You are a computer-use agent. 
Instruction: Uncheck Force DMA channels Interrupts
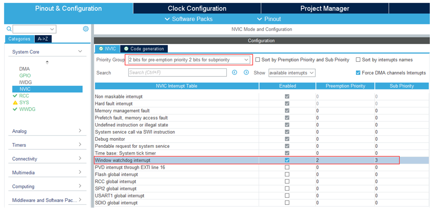pyautogui.click(x=358, y=73)
